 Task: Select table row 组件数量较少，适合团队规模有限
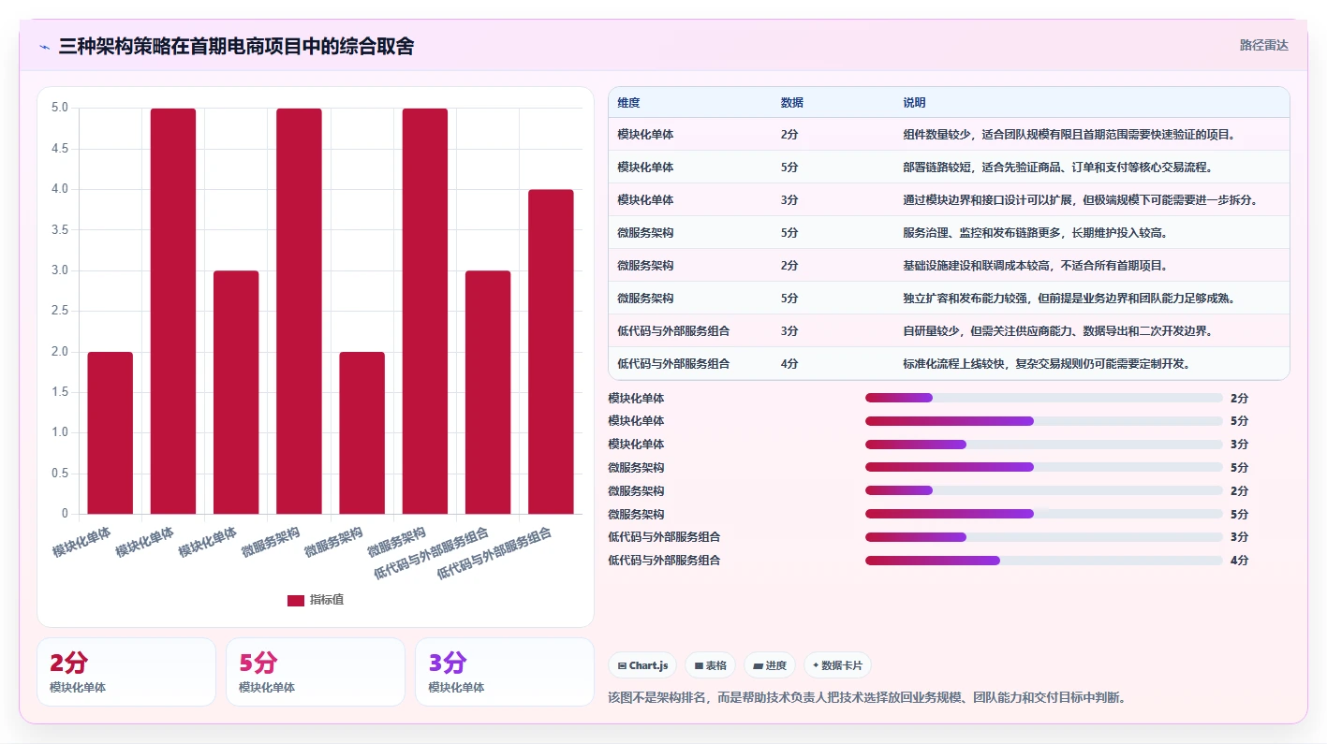949,135
